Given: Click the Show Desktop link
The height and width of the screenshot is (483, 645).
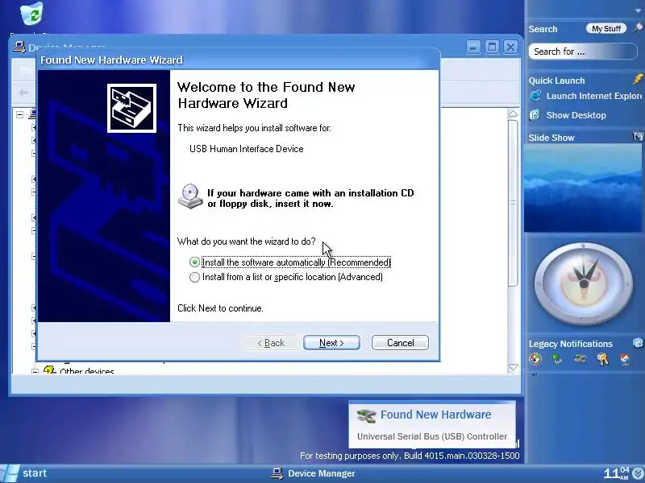Looking at the screenshot, I should [x=576, y=115].
